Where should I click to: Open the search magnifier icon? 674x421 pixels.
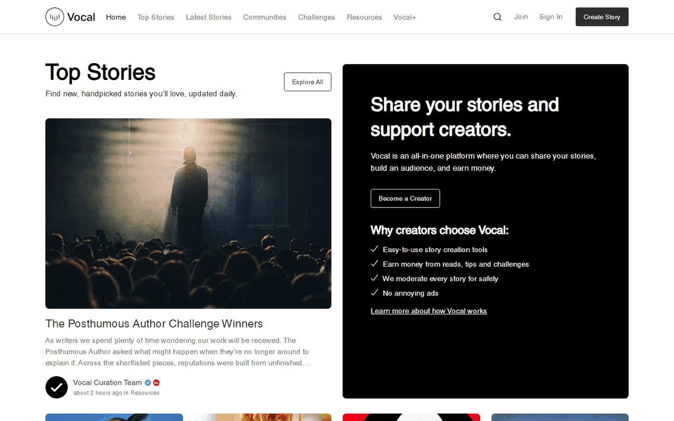coord(498,17)
